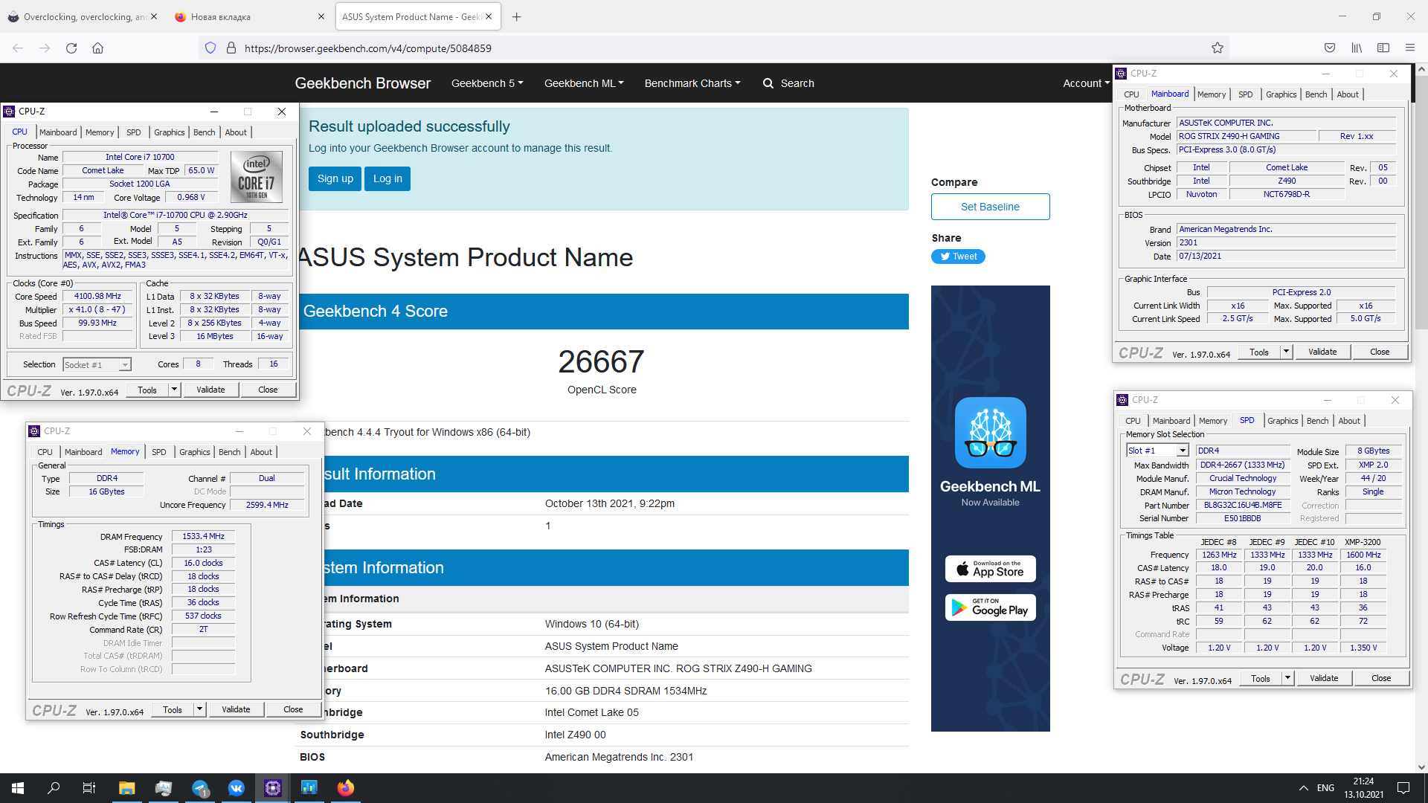1428x803 pixels.
Task: Click Geekbench Browser home logo text
Action: pos(363,83)
